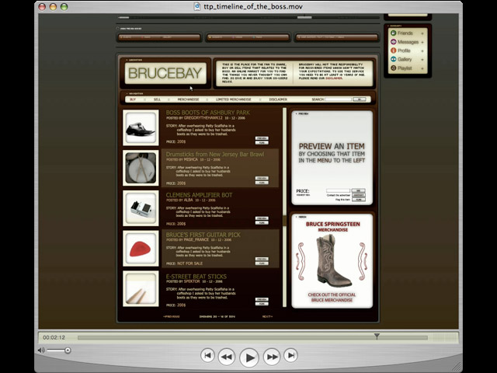Open the drum thumbnail for Drumsticks listing
497x373 pixels.
click(141, 168)
